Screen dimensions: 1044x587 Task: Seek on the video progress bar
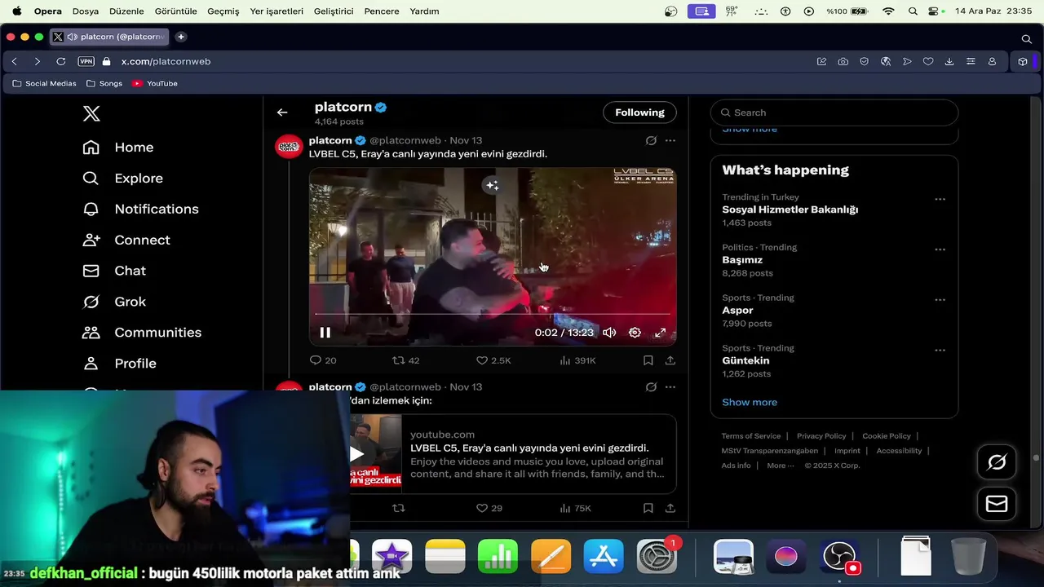493,314
